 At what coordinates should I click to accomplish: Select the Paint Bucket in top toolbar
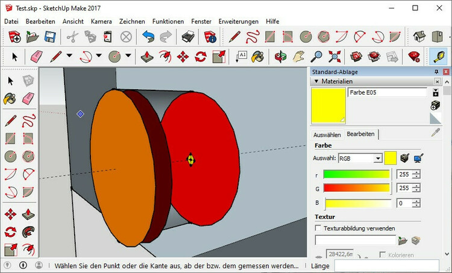(x=258, y=57)
